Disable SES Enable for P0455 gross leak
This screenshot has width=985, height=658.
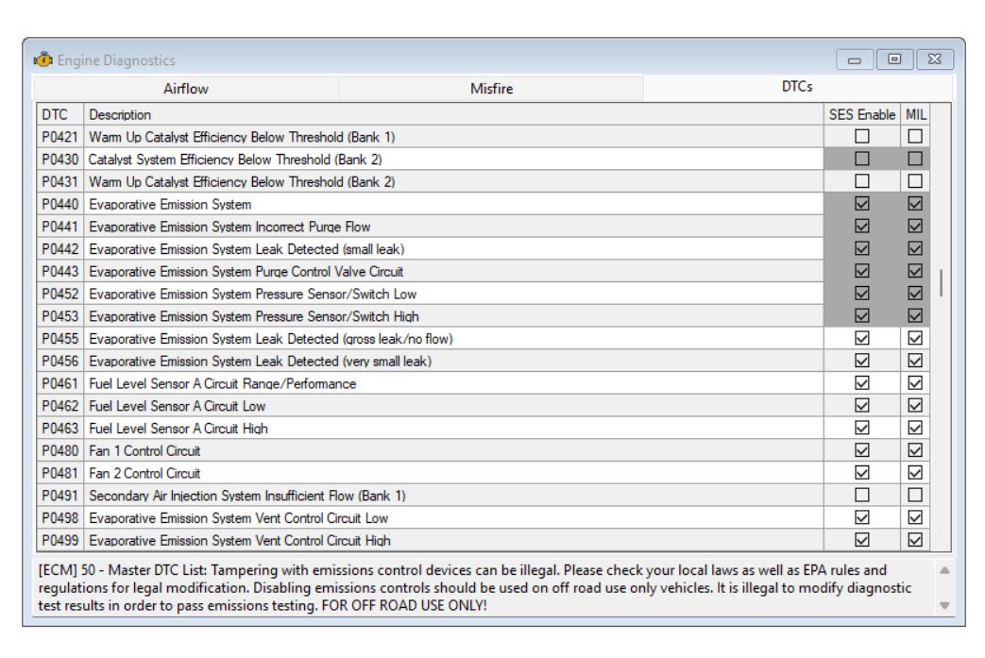coord(861,339)
